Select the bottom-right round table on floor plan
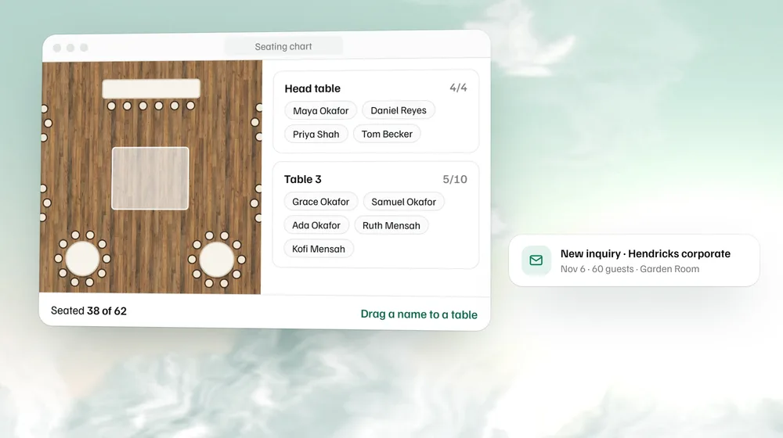Screen dimensions: 783x438 [217, 260]
